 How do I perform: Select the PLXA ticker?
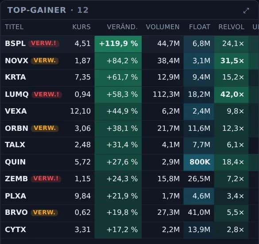tap(15, 196)
